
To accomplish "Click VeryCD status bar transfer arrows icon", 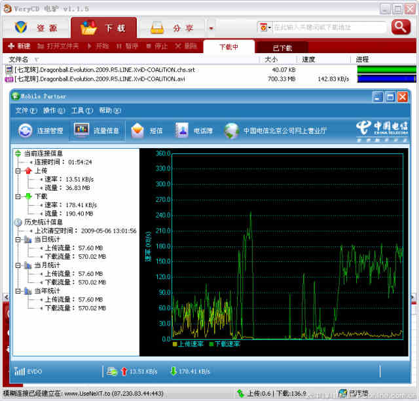I will (240, 393).
